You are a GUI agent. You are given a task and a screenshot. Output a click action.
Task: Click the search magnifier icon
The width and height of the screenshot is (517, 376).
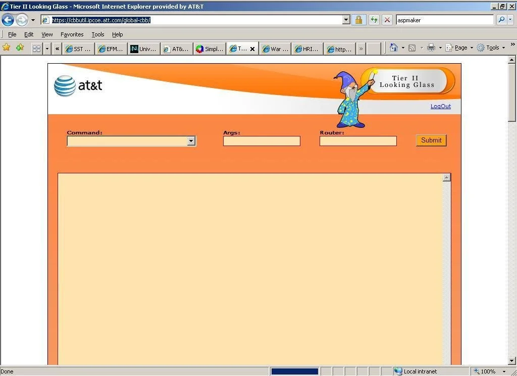coord(501,20)
